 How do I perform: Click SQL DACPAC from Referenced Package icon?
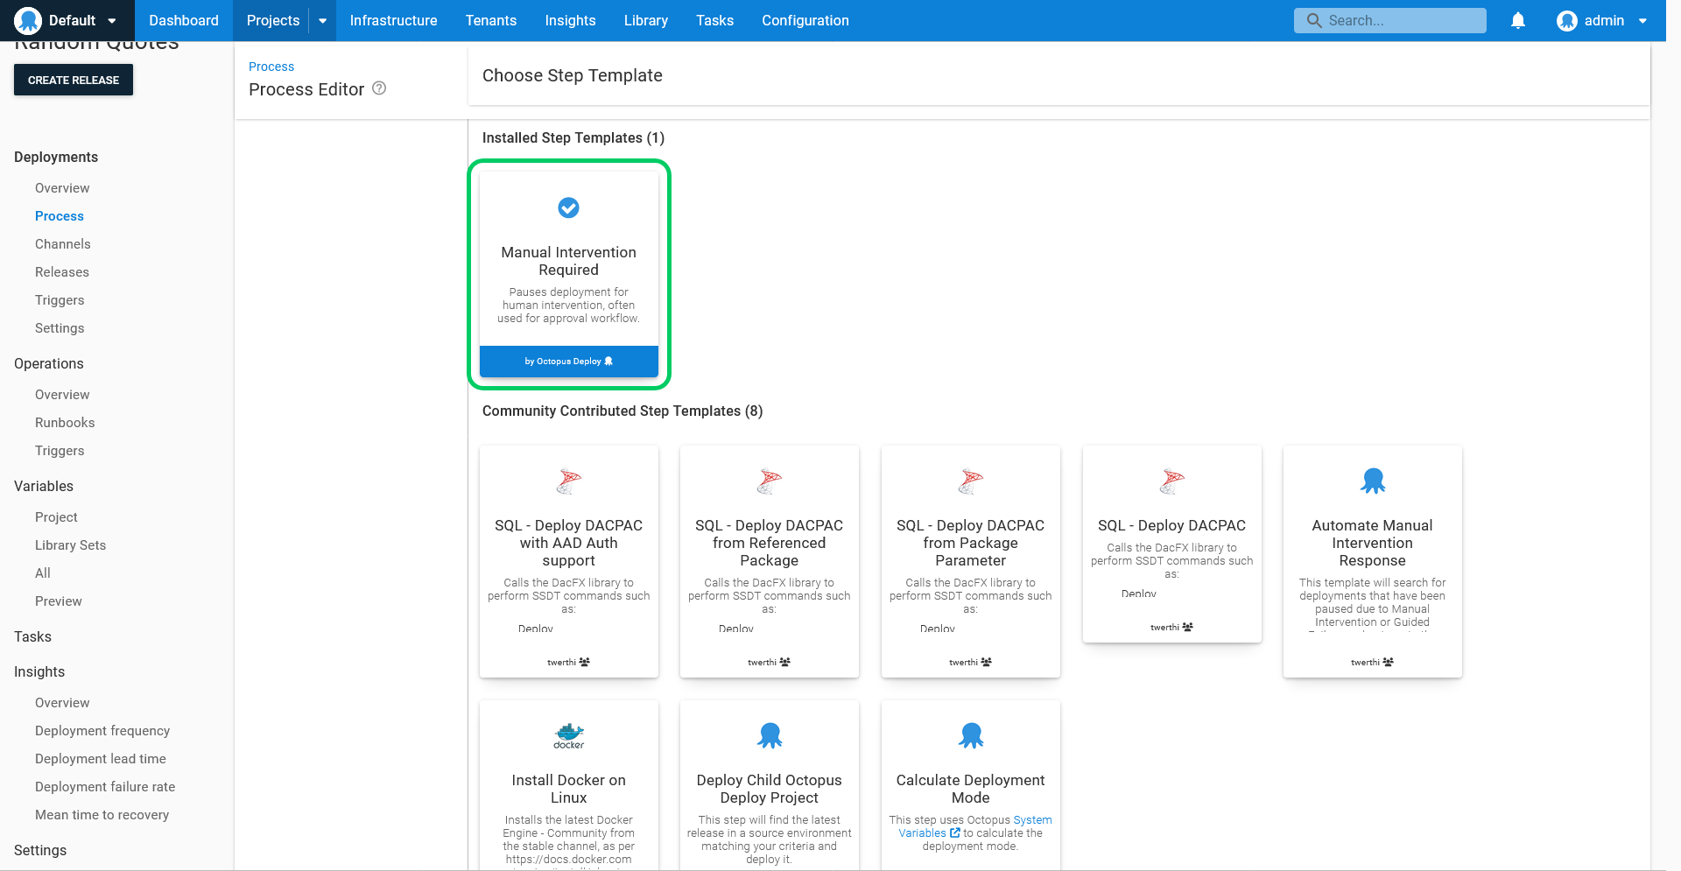coord(770,481)
